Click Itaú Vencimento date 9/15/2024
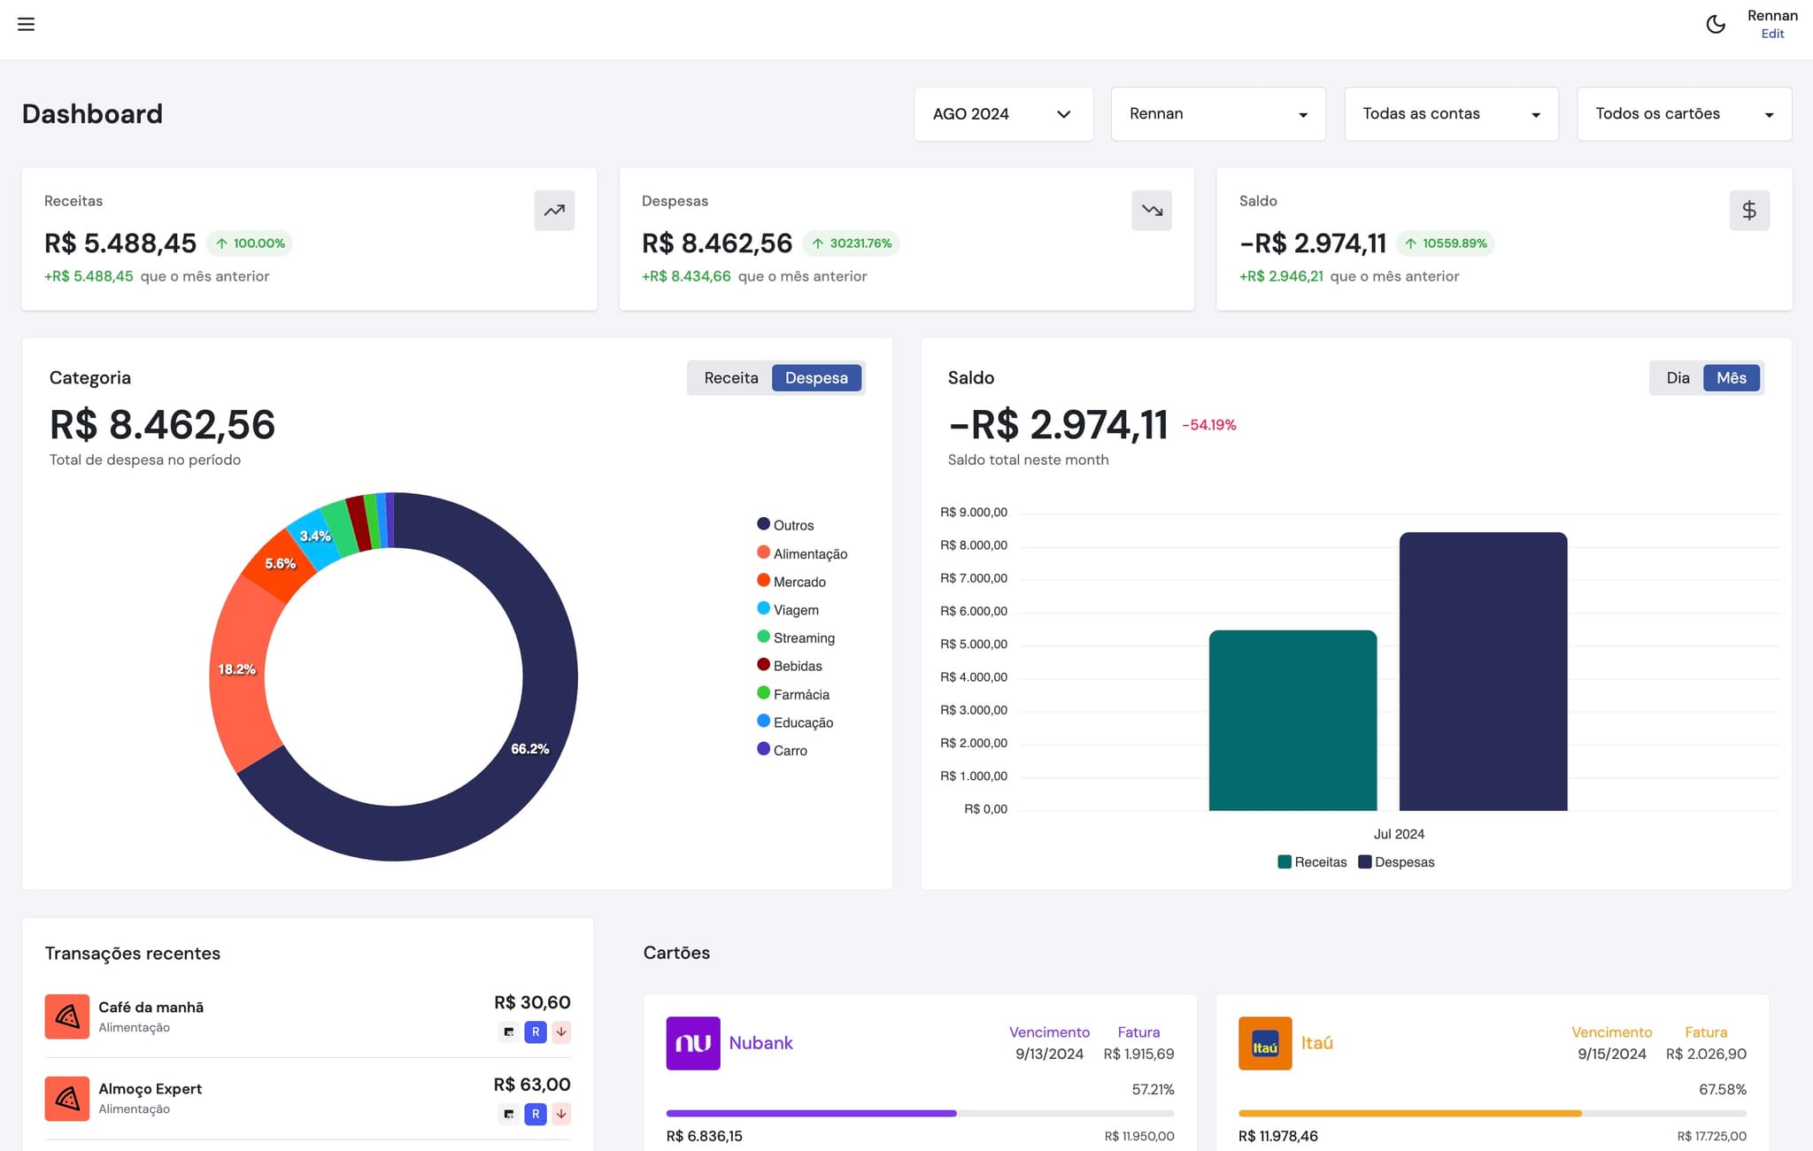The width and height of the screenshot is (1813, 1151). (x=1611, y=1054)
